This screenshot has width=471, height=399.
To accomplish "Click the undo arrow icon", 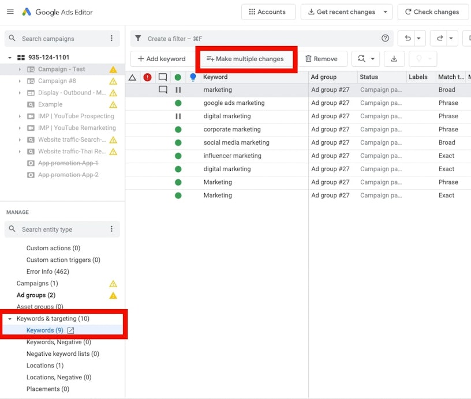I will click(408, 39).
